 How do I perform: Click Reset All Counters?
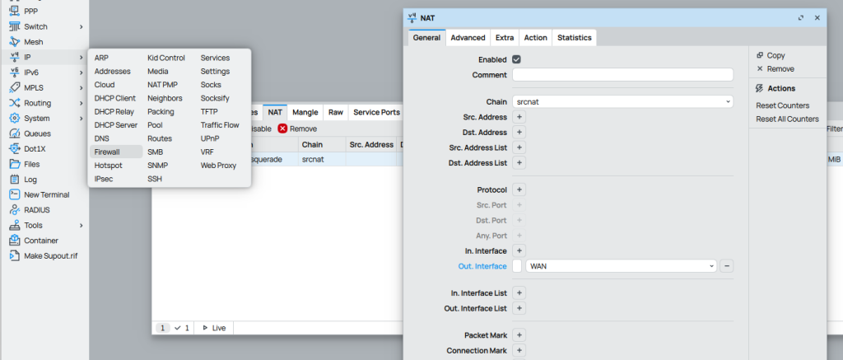point(787,119)
